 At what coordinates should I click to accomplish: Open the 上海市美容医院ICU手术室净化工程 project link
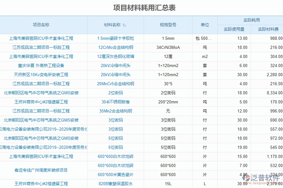pos(41,38)
